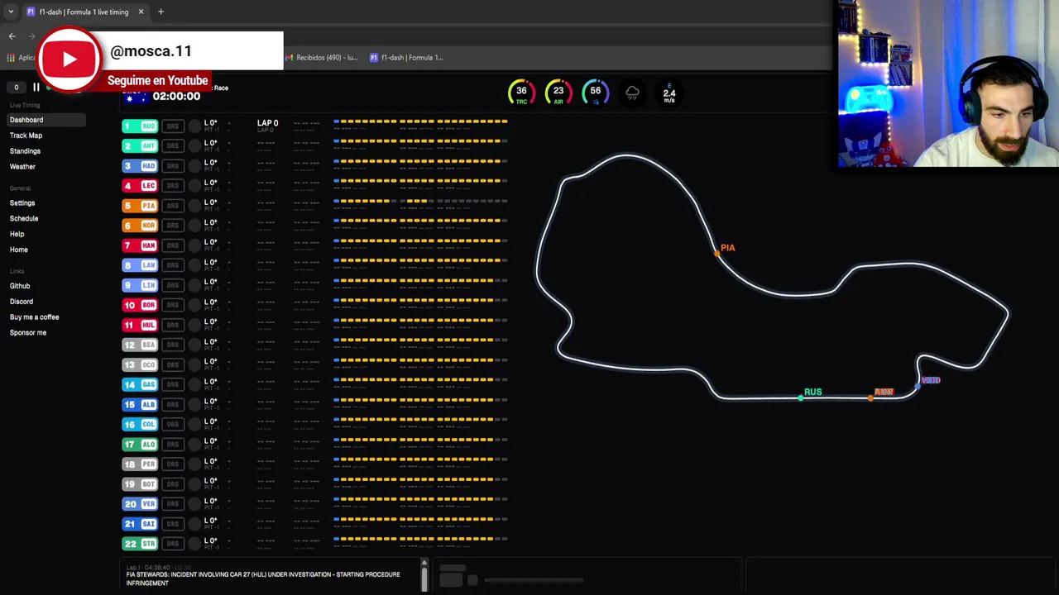Click the DRS indicator in OCO row
The image size is (1059, 595).
pos(172,364)
